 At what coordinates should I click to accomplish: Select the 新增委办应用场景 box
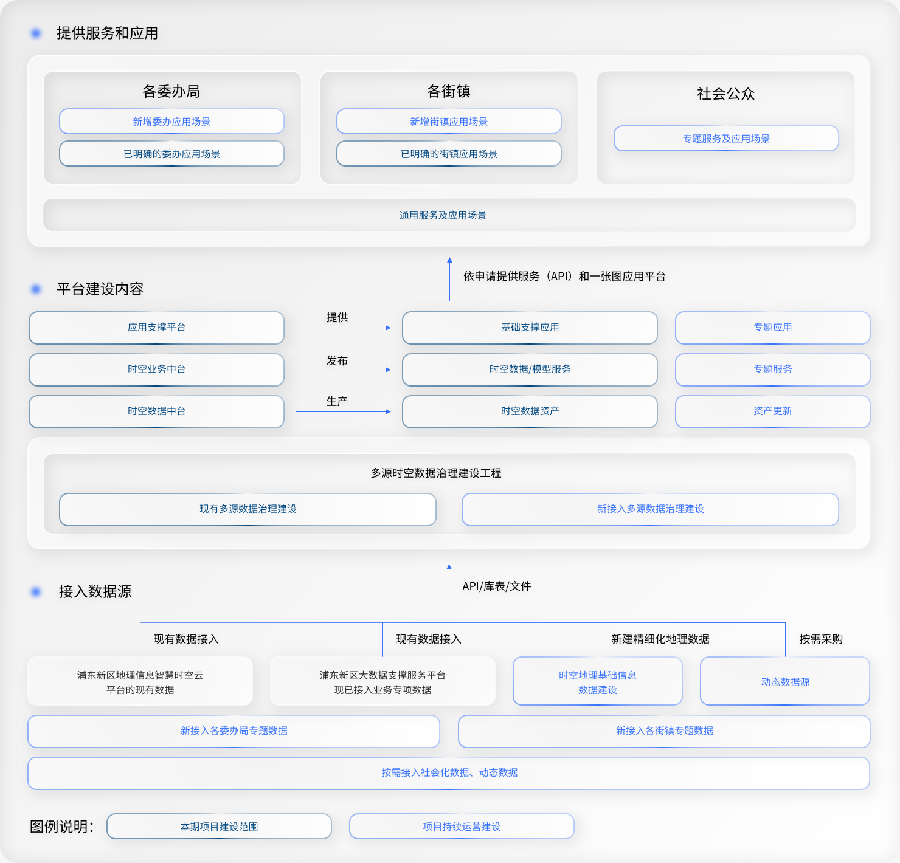click(x=171, y=122)
